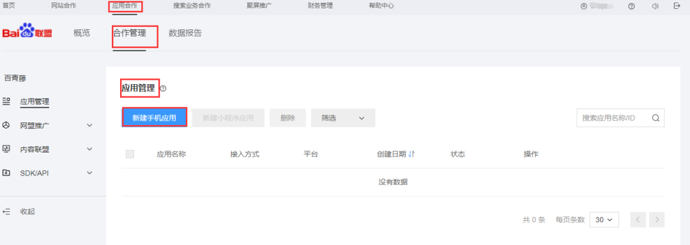Open 财务管理 in top navigation
Screen dimensions: 690x245
320,6
